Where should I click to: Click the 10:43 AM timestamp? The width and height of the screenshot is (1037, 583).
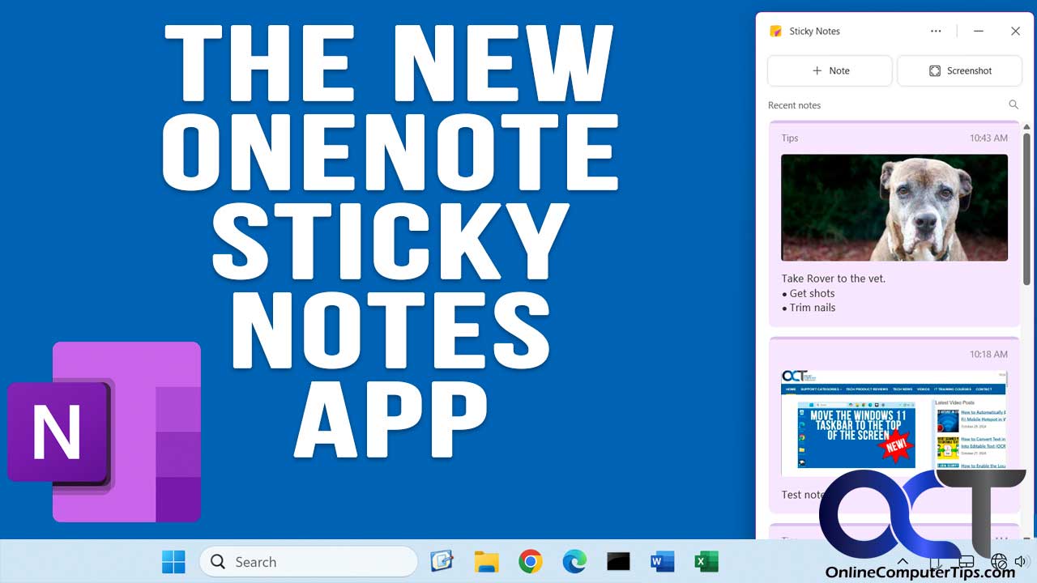pos(988,138)
